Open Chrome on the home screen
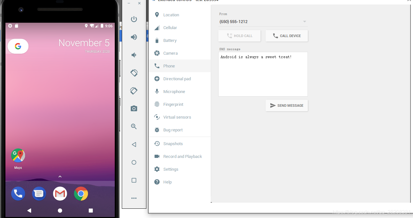Viewport: 413px width, 218px height. [x=81, y=194]
